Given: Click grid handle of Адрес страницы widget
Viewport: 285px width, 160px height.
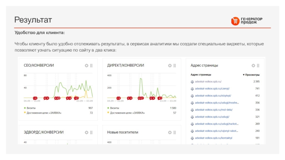Looking at the screenshot, I should pyautogui.click(x=258, y=66).
